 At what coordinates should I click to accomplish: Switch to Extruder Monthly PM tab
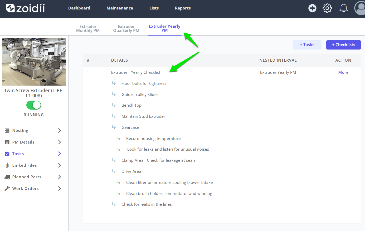(88, 28)
